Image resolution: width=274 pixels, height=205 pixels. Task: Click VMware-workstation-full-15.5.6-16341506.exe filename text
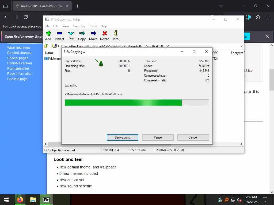pos(93,94)
